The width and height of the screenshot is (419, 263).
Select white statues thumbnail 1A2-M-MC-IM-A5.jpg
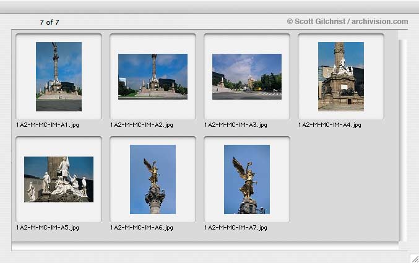coord(59,179)
